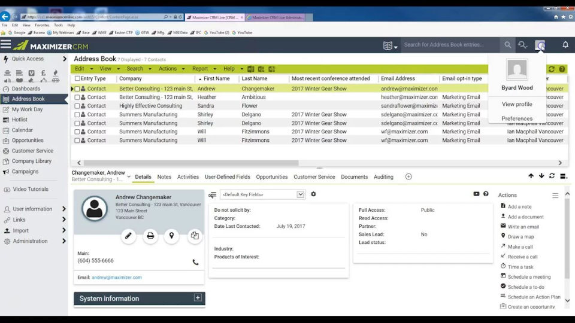Print the contact using printer icon
575x323 pixels.
[x=150, y=236]
